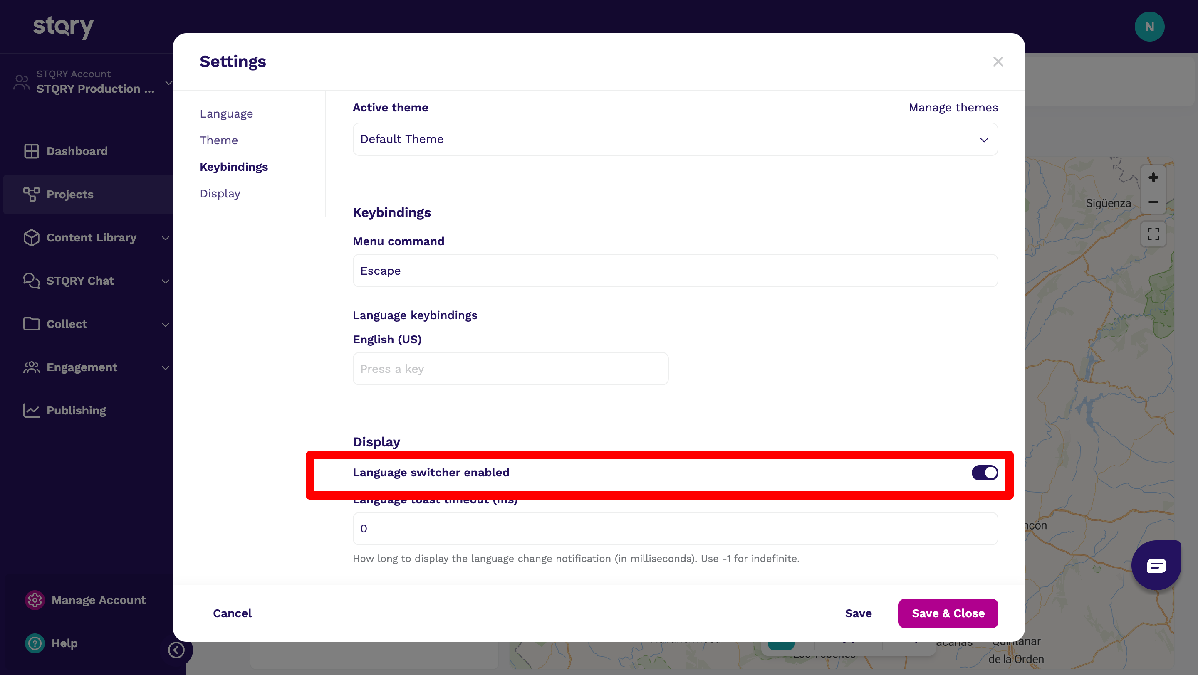The height and width of the screenshot is (675, 1198).
Task: Click the STQRY Chat bubbles icon
Action: [x=31, y=281]
